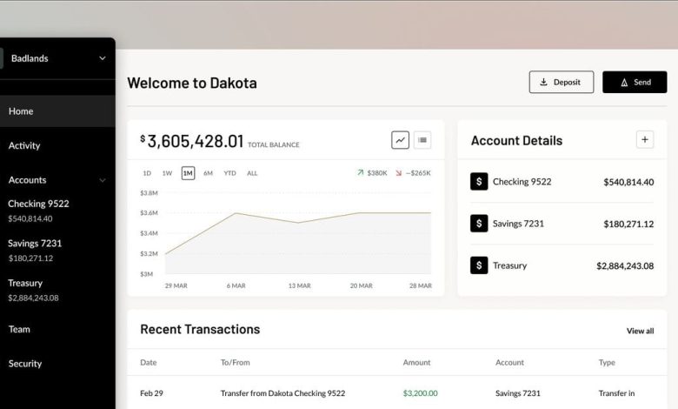Go to Security in the sidebar
678x409 pixels.
coord(25,364)
